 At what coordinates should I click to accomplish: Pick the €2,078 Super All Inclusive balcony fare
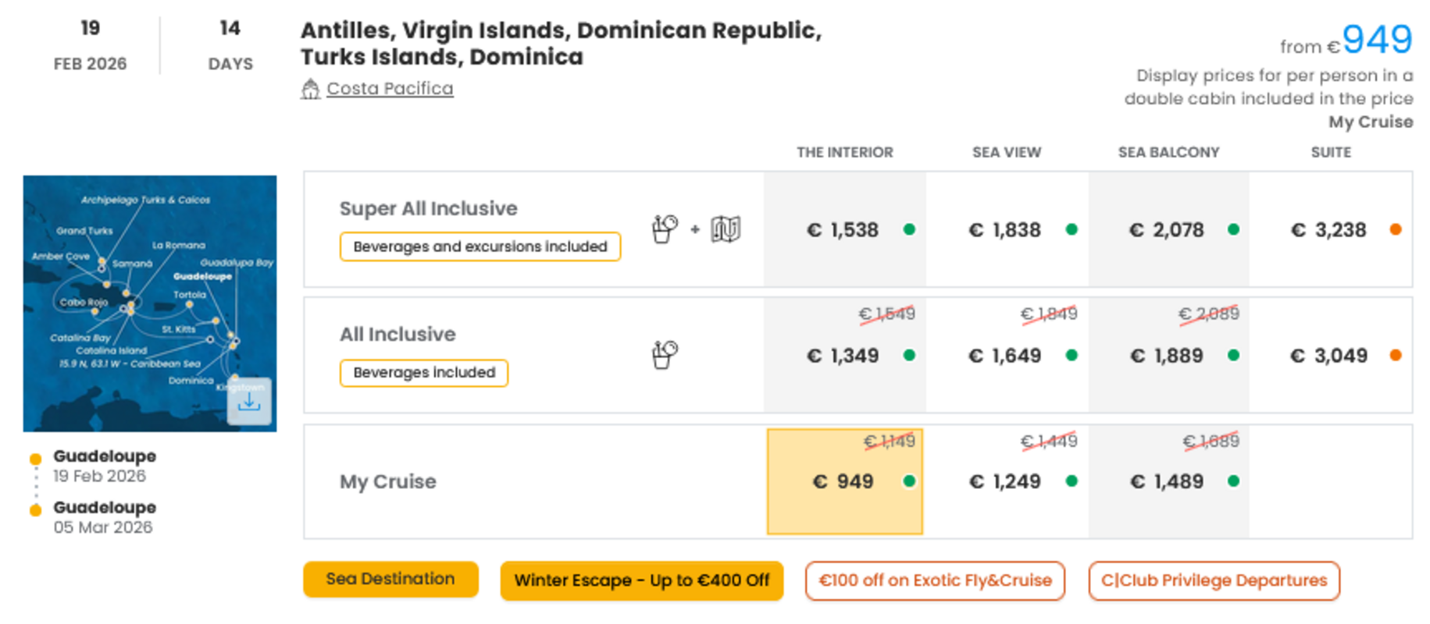pos(1168,229)
